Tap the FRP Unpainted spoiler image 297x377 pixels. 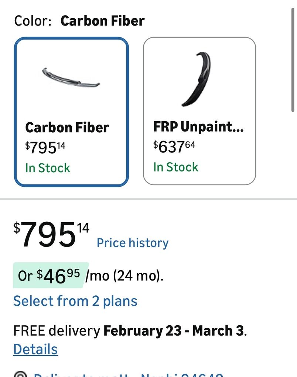[x=197, y=79]
